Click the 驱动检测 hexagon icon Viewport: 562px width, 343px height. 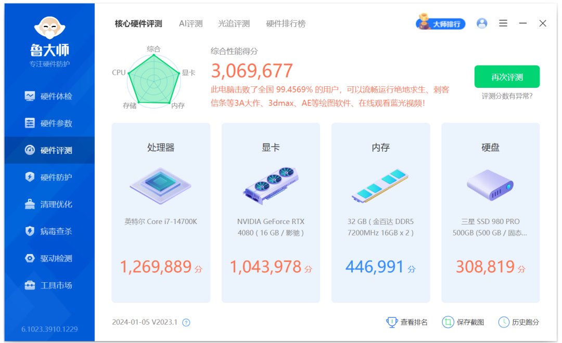tap(30, 258)
